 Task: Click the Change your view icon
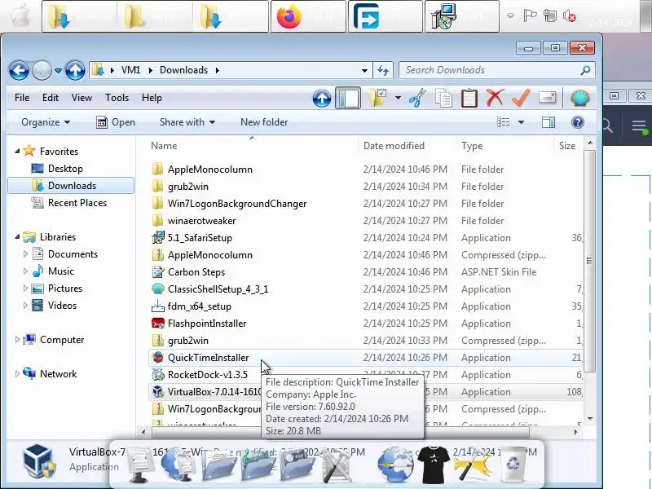click(504, 122)
